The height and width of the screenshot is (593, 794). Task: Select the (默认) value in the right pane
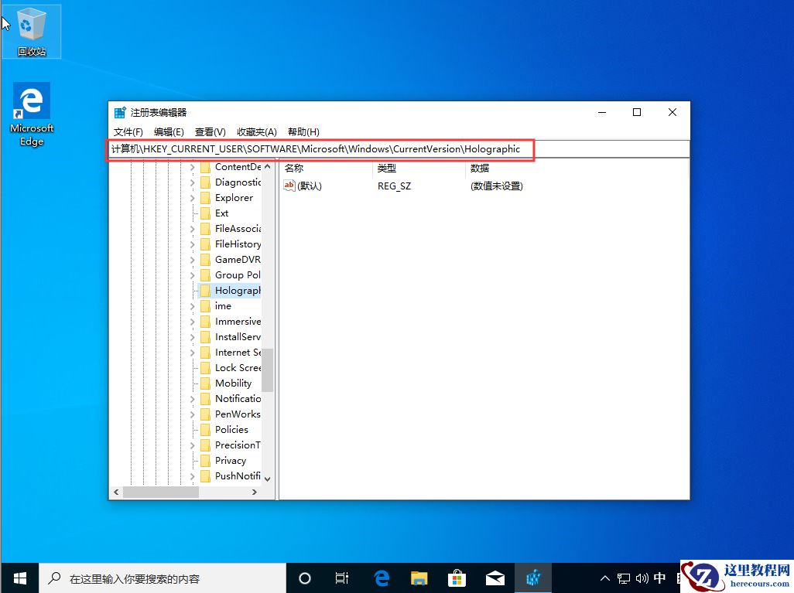pyautogui.click(x=310, y=186)
